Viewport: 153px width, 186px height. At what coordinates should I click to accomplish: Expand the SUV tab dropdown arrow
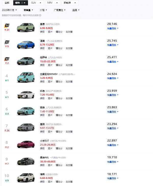pos(41,3)
